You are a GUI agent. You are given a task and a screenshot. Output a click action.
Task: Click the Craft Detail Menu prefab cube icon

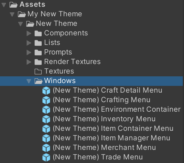tap(46, 91)
